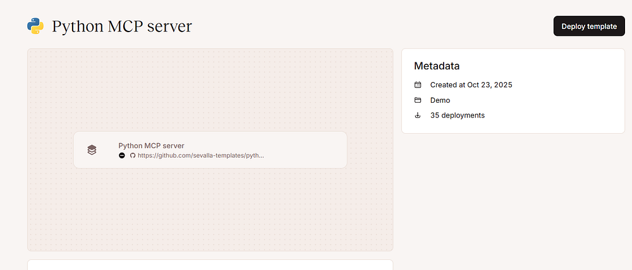The image size is (632, 270).
Task: Select the Demo project label
Action: point(440,100)
